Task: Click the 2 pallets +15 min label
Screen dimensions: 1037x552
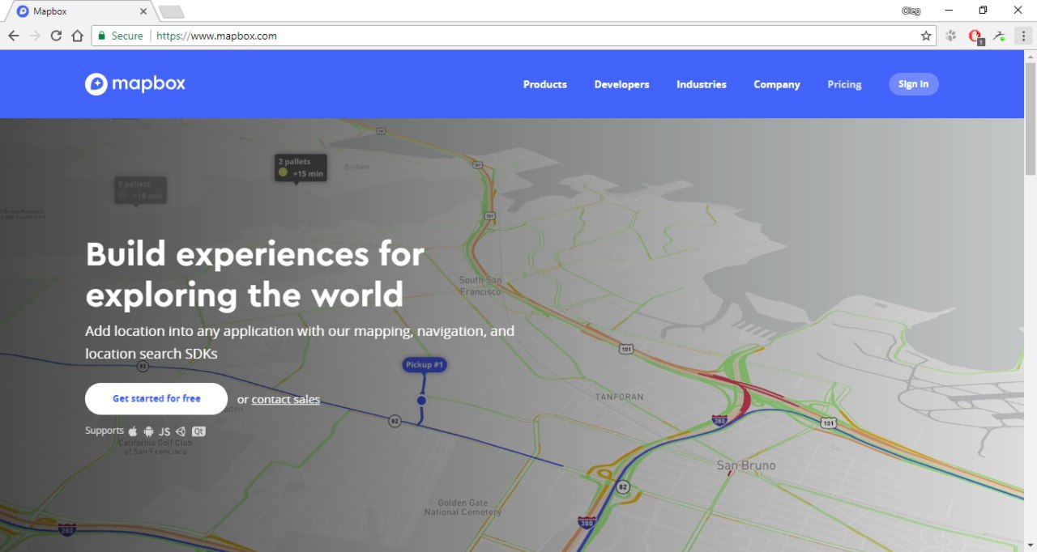Action: 301,168
